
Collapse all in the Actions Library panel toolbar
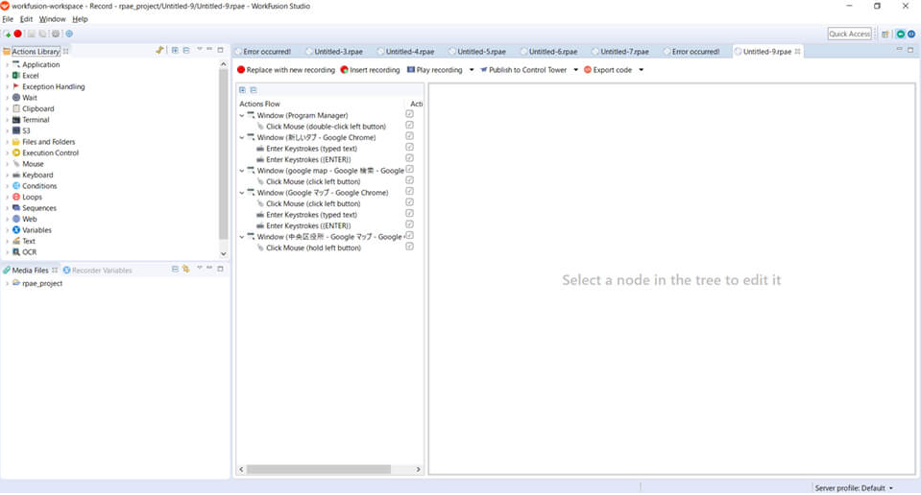pyautogui.click(x=186, y=51)
